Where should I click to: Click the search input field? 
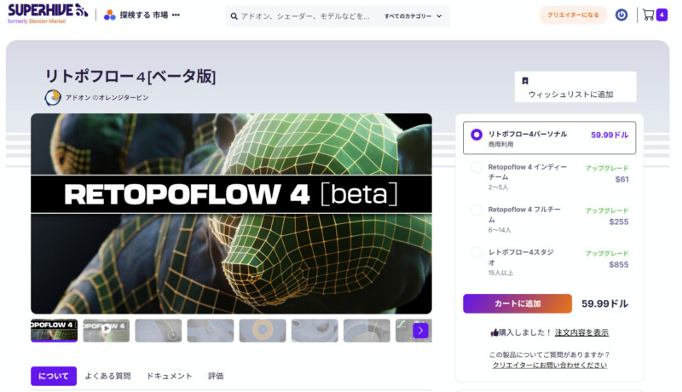306,16
